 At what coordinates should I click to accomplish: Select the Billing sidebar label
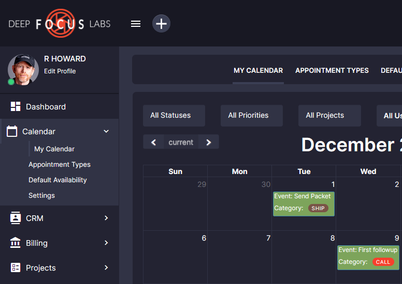click(x=37, y=243)
